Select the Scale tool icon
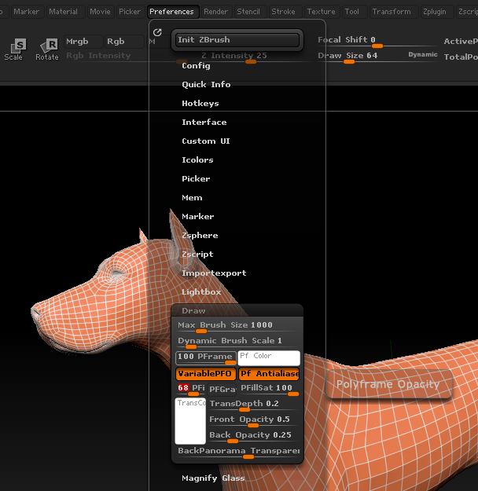This screenshot has width=478, height=491. click(14, 49)
